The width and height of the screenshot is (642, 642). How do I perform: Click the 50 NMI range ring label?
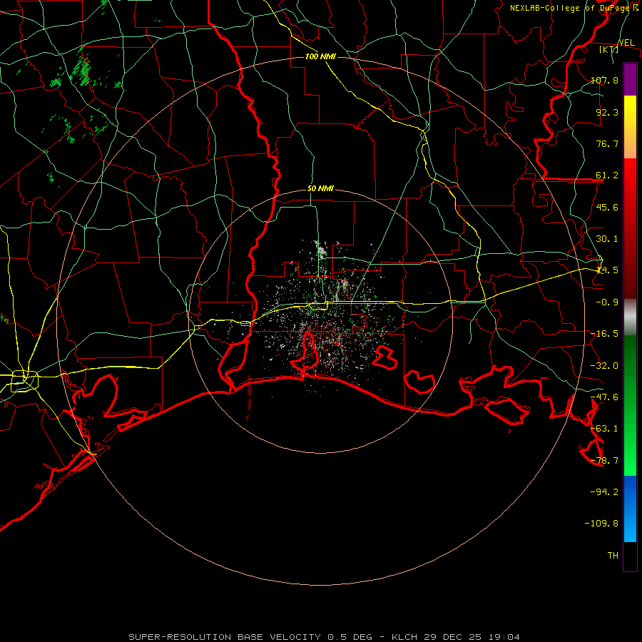pos(320,189)
